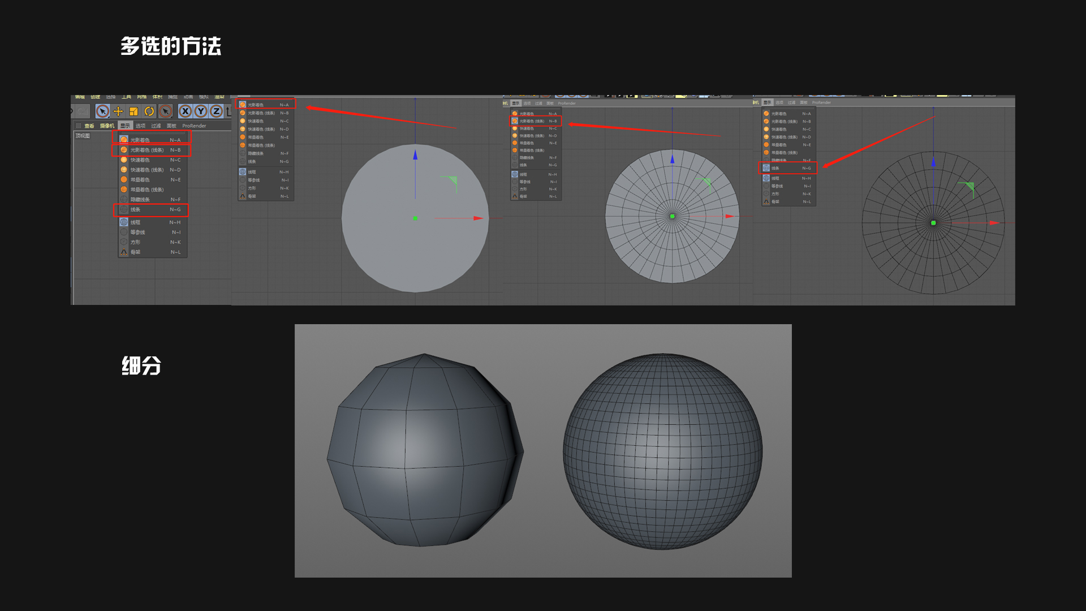This screenshot has width=1086, height=611.
Task: Select the Rotate tool icon
Action: [149, 111]
